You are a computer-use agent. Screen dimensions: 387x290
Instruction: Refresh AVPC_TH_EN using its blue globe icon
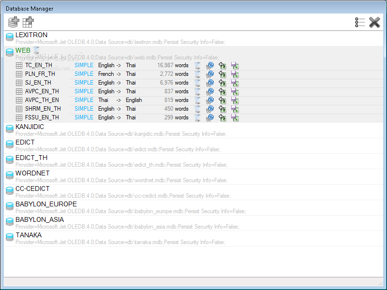tap(210, 101)
